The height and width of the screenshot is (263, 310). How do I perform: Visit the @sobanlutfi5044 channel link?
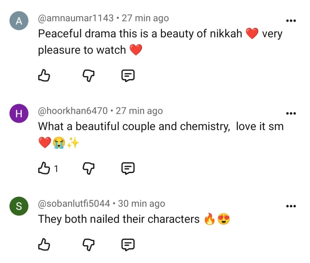point(74,203)
